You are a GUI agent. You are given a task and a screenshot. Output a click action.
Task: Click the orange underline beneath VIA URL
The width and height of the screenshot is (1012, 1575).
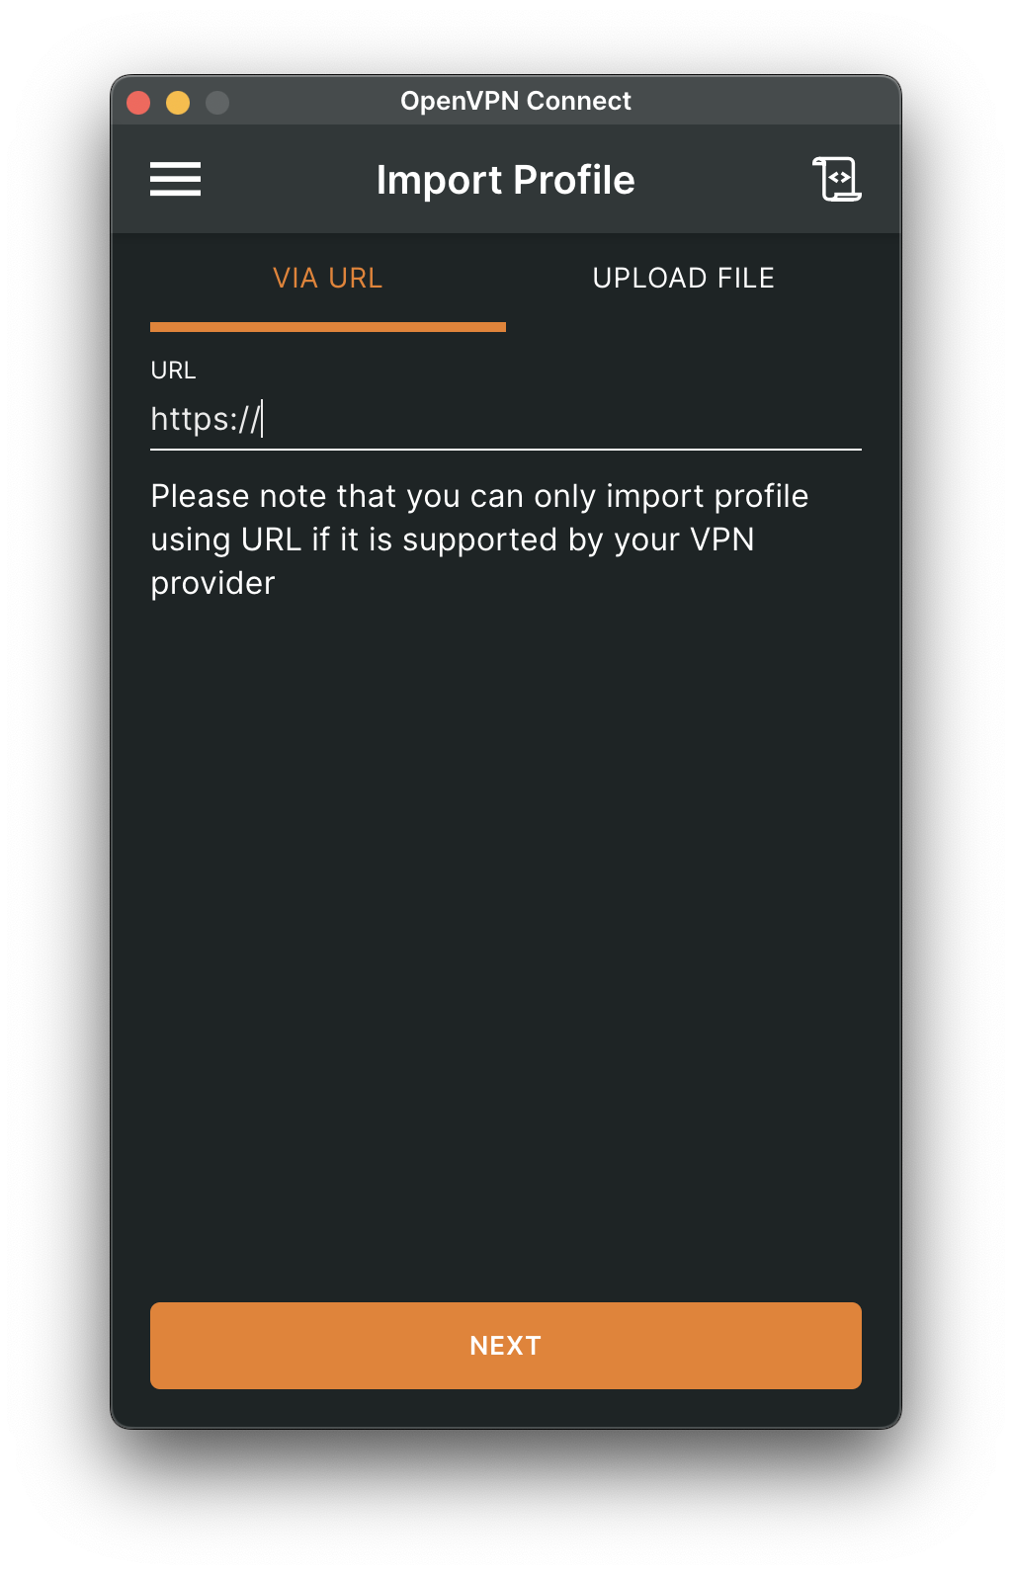(328, 327)
